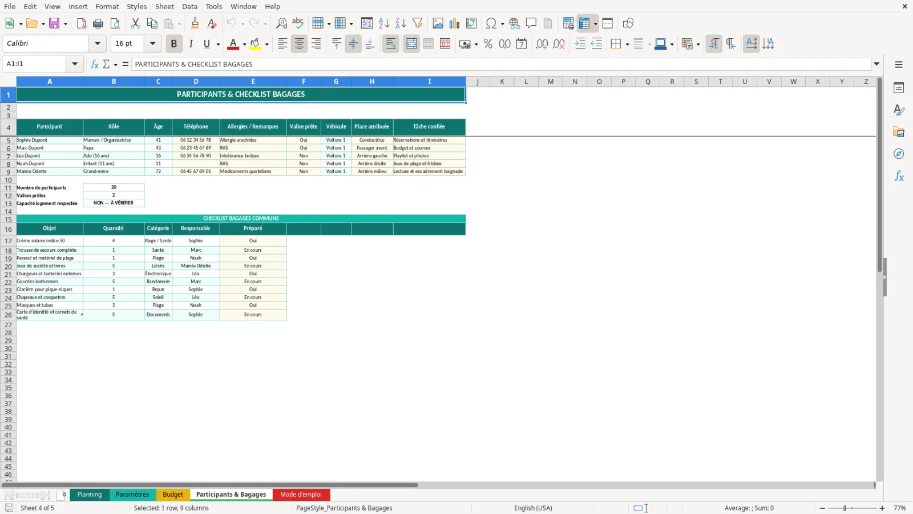Open the Format menu
Image resolution: width=913 pixels, height=514 pixels.
click(x=107, y=6)
